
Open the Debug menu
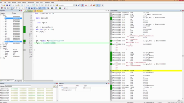pyautogui.click(x=24, y=3)
